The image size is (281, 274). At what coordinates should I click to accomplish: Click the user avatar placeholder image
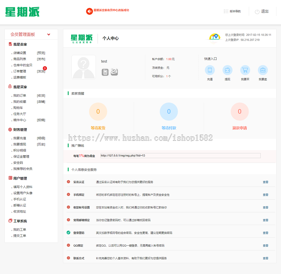tap(84, 67)
